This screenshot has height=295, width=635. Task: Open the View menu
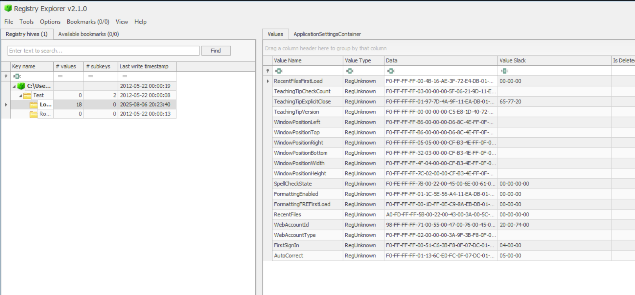coord(122,22)
